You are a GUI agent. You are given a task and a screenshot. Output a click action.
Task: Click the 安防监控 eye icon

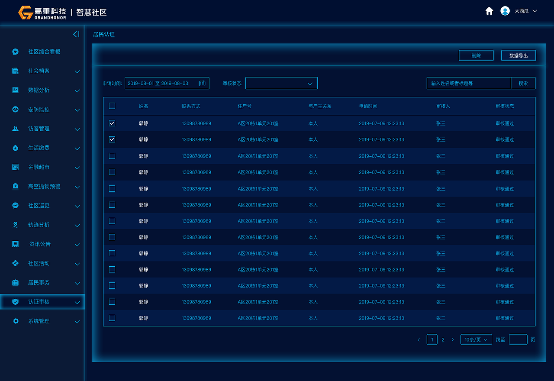point(16,110)
